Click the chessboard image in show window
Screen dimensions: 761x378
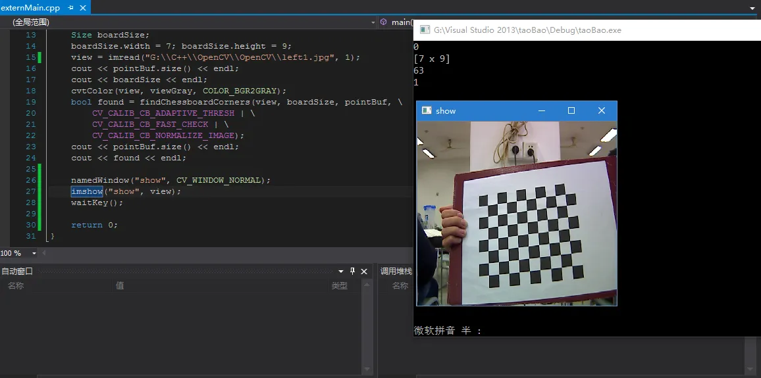[x=517, y=213]
